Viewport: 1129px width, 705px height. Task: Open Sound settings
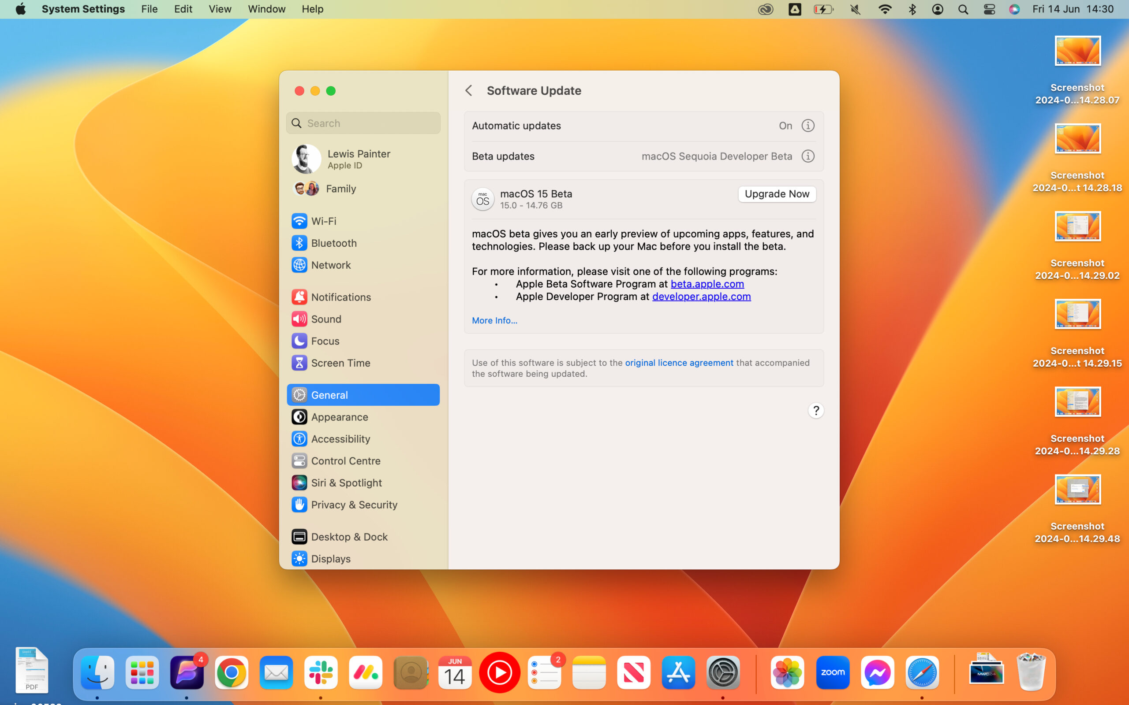pos(326,319)
